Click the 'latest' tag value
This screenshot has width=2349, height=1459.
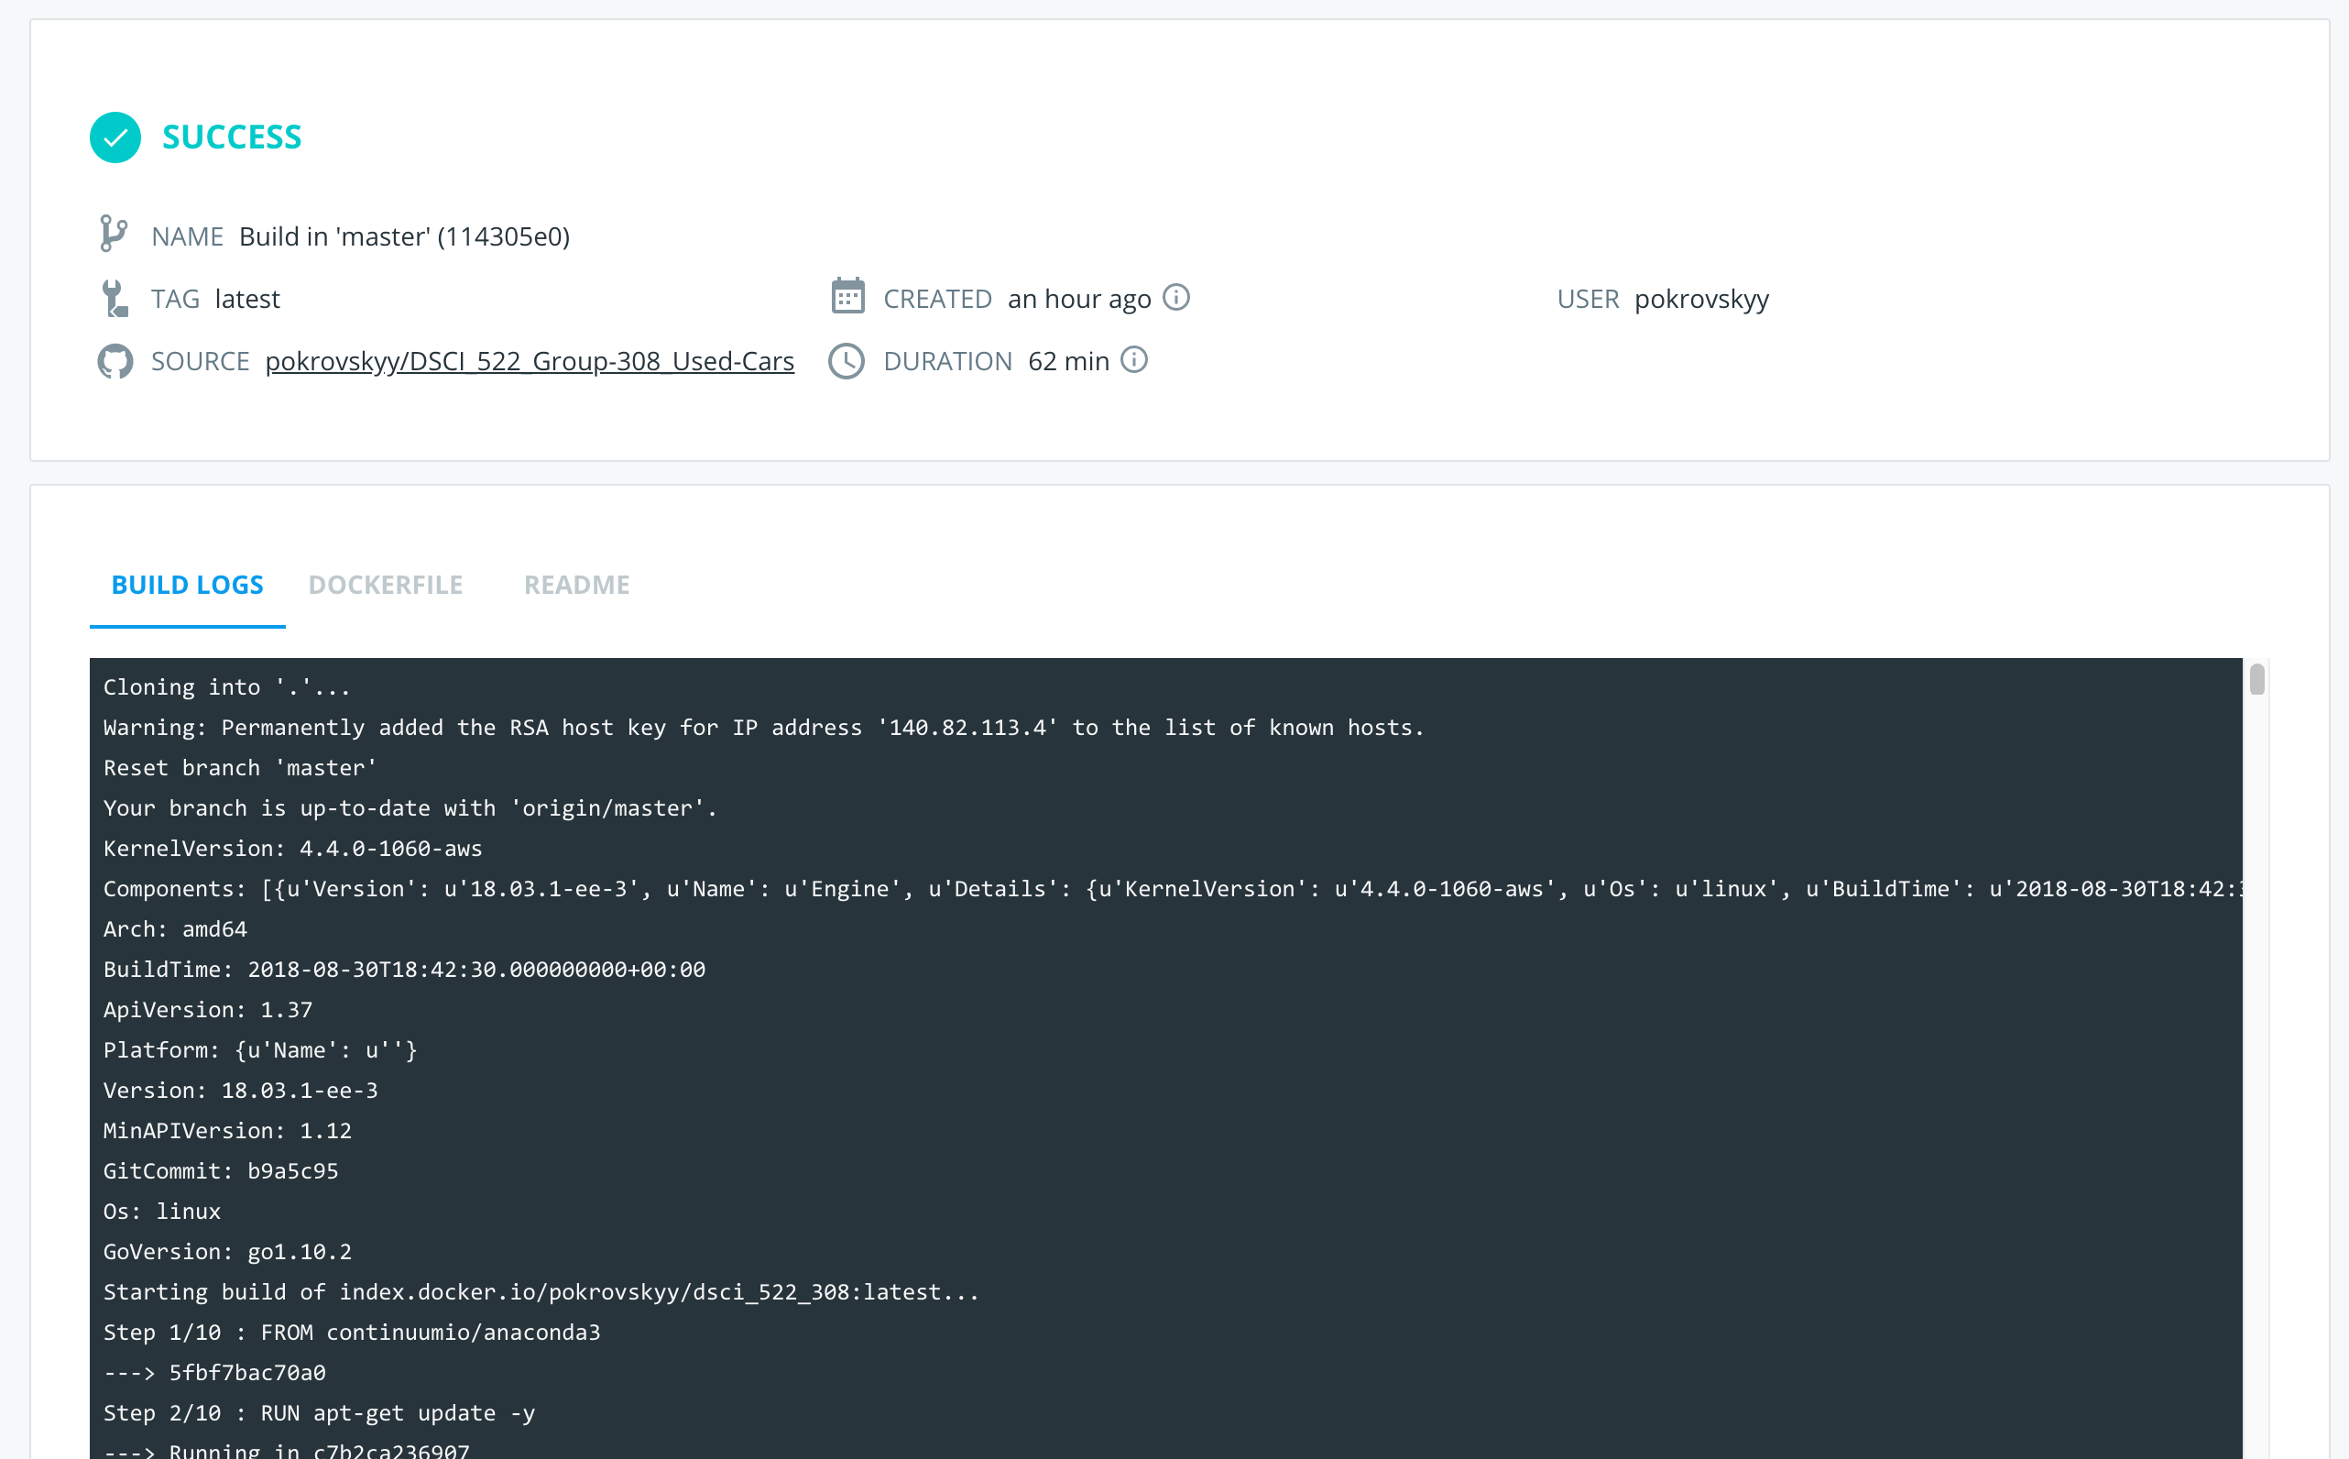pyautogui.click(x=247, y=299)
